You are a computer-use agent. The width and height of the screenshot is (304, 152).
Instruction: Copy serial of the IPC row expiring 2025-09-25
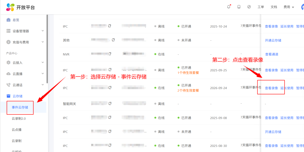tap(110, 69)
